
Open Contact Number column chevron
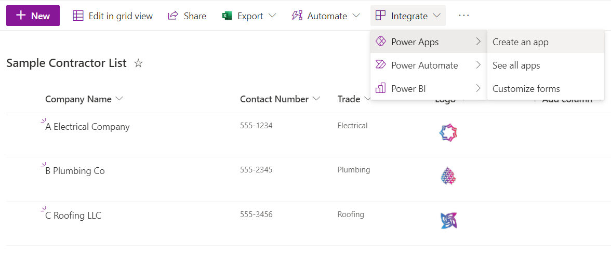pyautogui.click(x=316, y=99)
